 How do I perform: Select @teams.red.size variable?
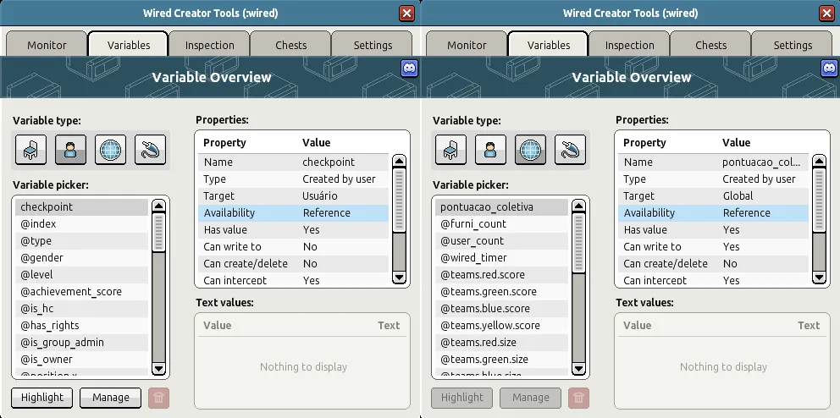click(x=501, y=343)
